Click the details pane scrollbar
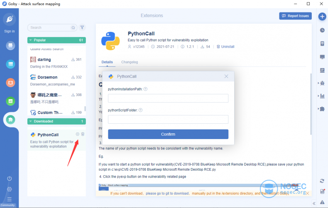Image resolution: width=328 pixels, height=208 pixels. 311,104
